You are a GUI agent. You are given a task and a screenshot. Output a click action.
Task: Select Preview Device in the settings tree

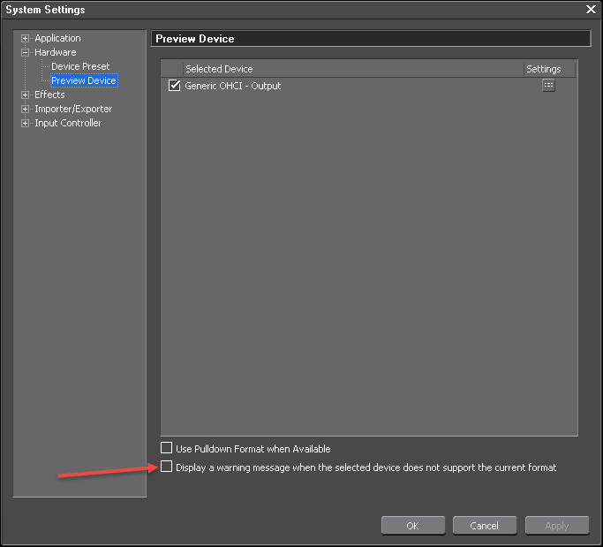click(83, 81)
